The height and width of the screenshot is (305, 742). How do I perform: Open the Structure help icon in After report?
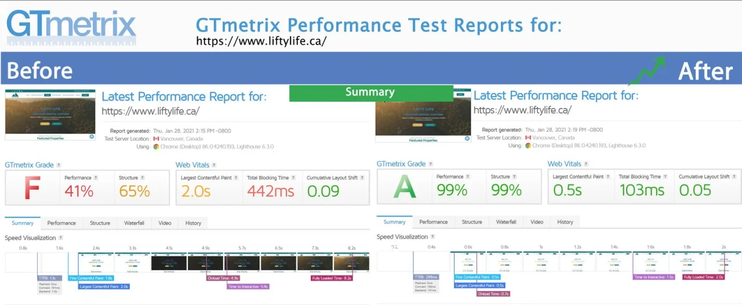tap(515, 177)
